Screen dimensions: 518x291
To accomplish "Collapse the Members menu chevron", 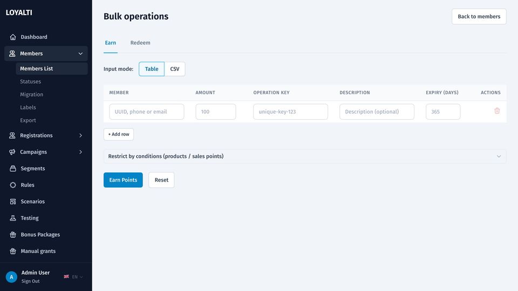I will (x=80, y=53).
